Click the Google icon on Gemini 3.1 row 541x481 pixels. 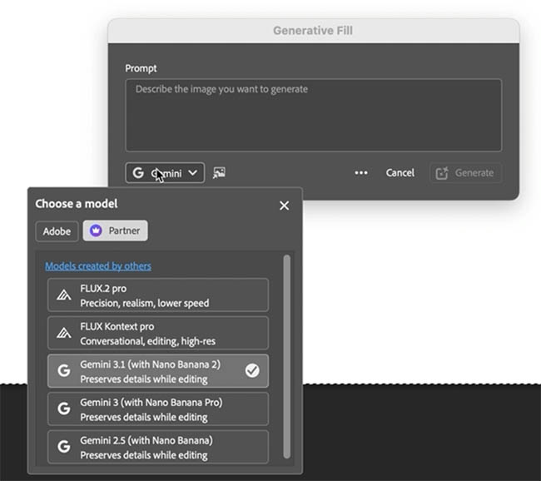pyautogui.click(x=64, y=370)
